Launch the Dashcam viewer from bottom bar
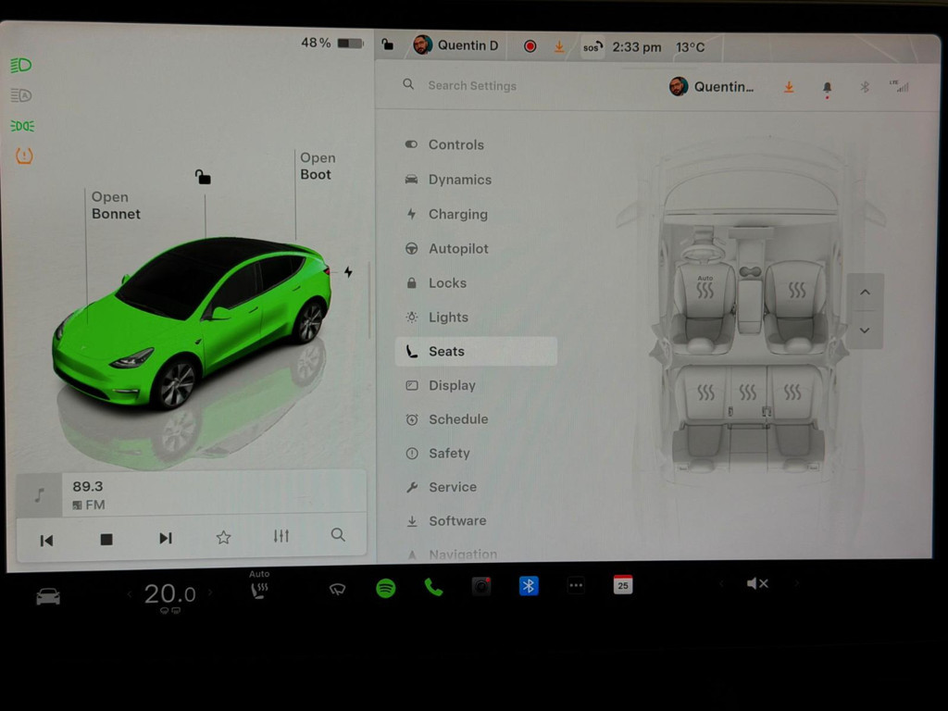 480,584
